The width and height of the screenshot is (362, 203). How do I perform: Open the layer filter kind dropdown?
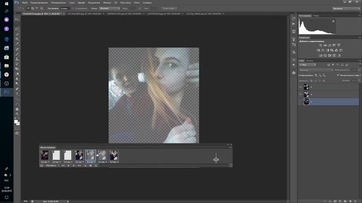[307, 65]
